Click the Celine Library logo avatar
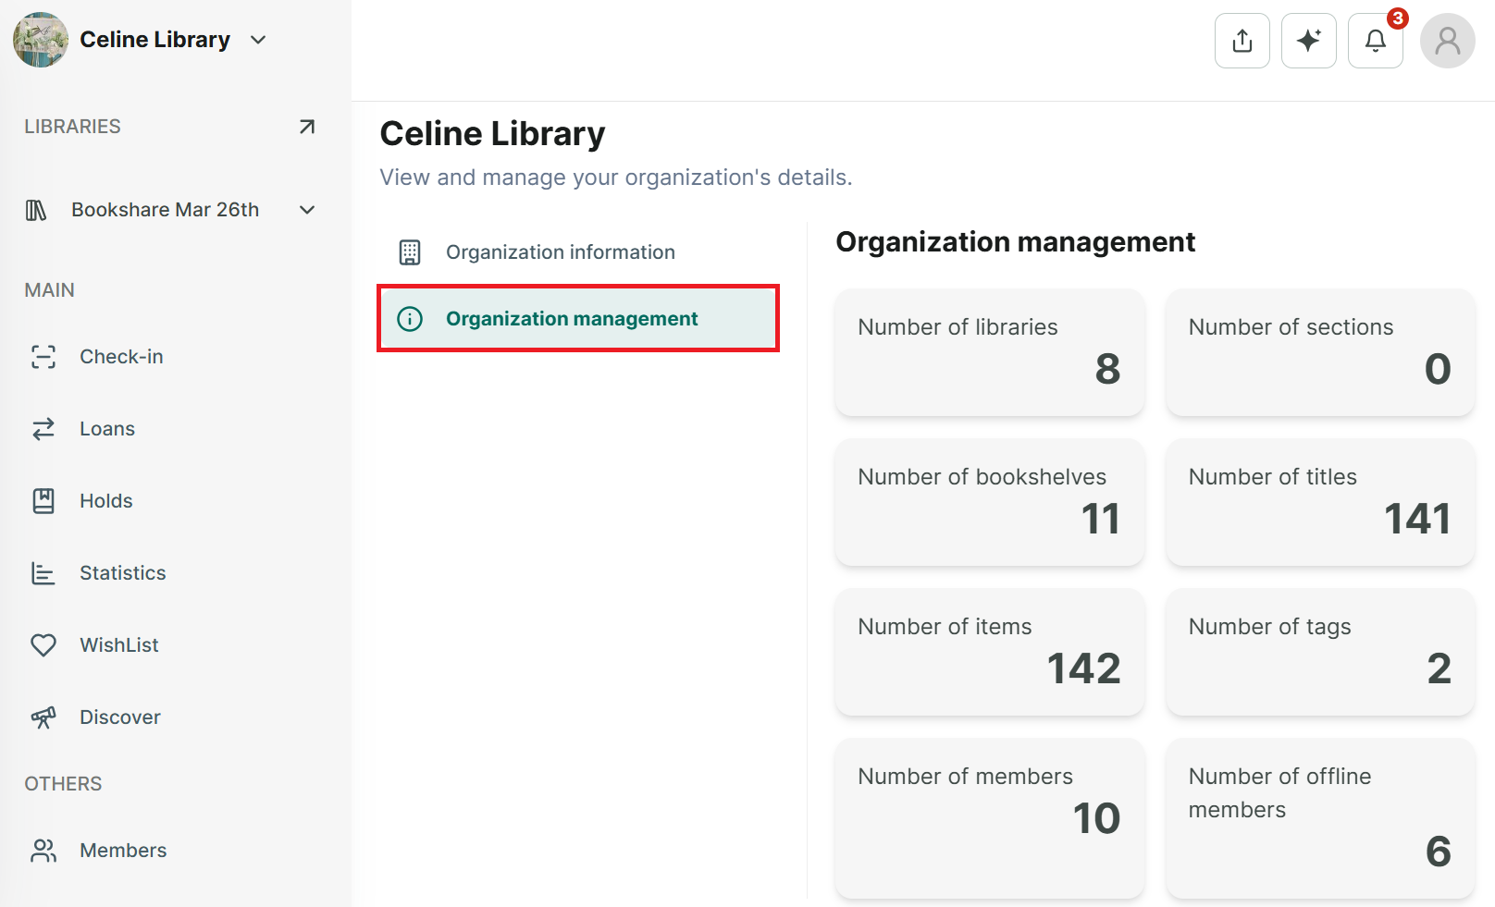 coord(41,40)
